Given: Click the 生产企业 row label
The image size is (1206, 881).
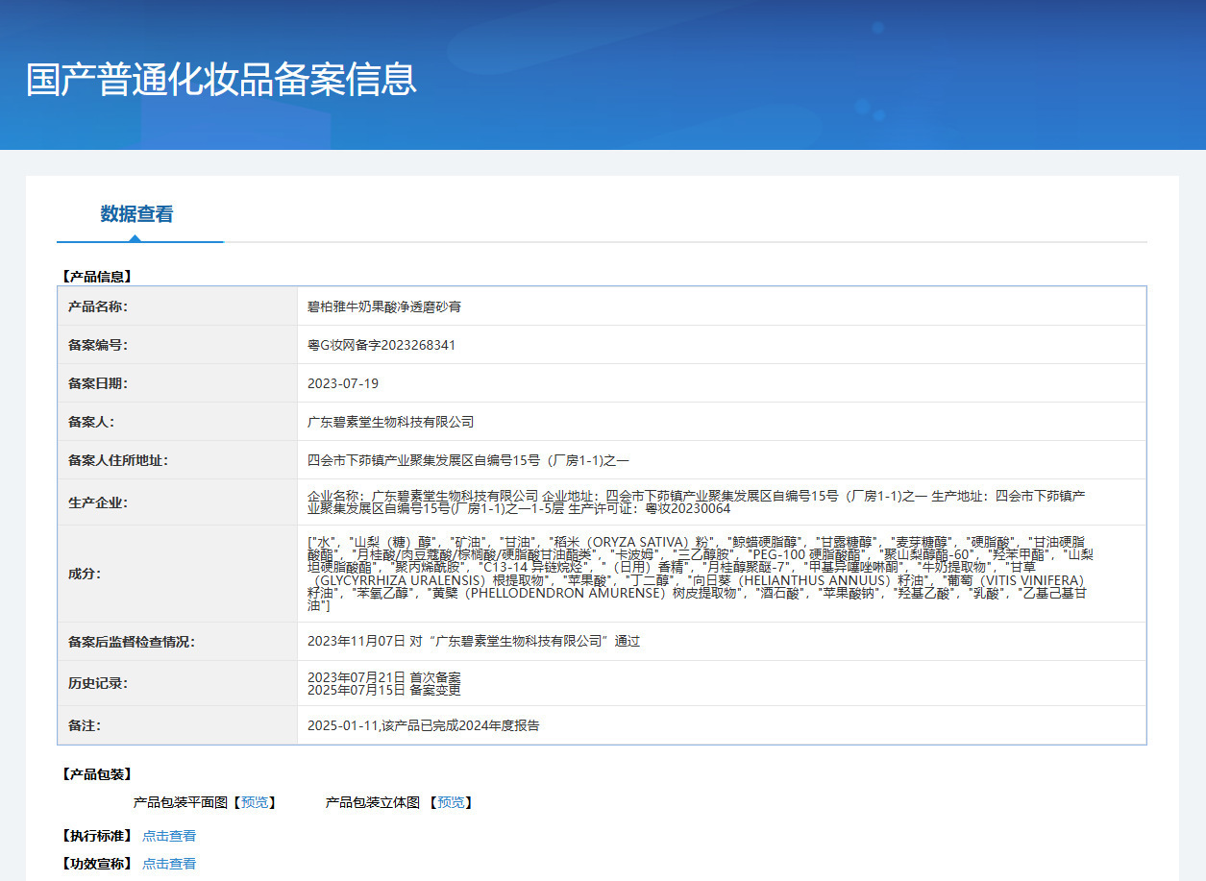Looking at the screenshot, I should pyautogui.click(x=98, y=502).
